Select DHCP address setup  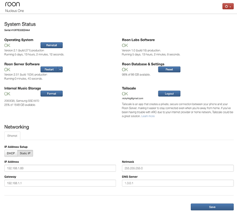click(x=11, y=153)
